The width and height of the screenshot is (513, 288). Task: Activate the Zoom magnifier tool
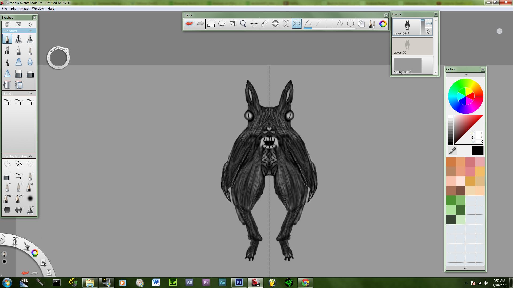tap(243, 23)
